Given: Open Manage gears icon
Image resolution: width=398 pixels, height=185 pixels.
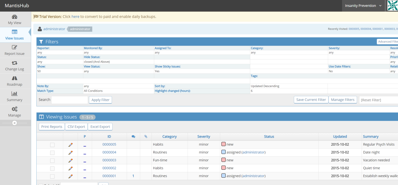Looking at the screenshot, I should 14,109.
